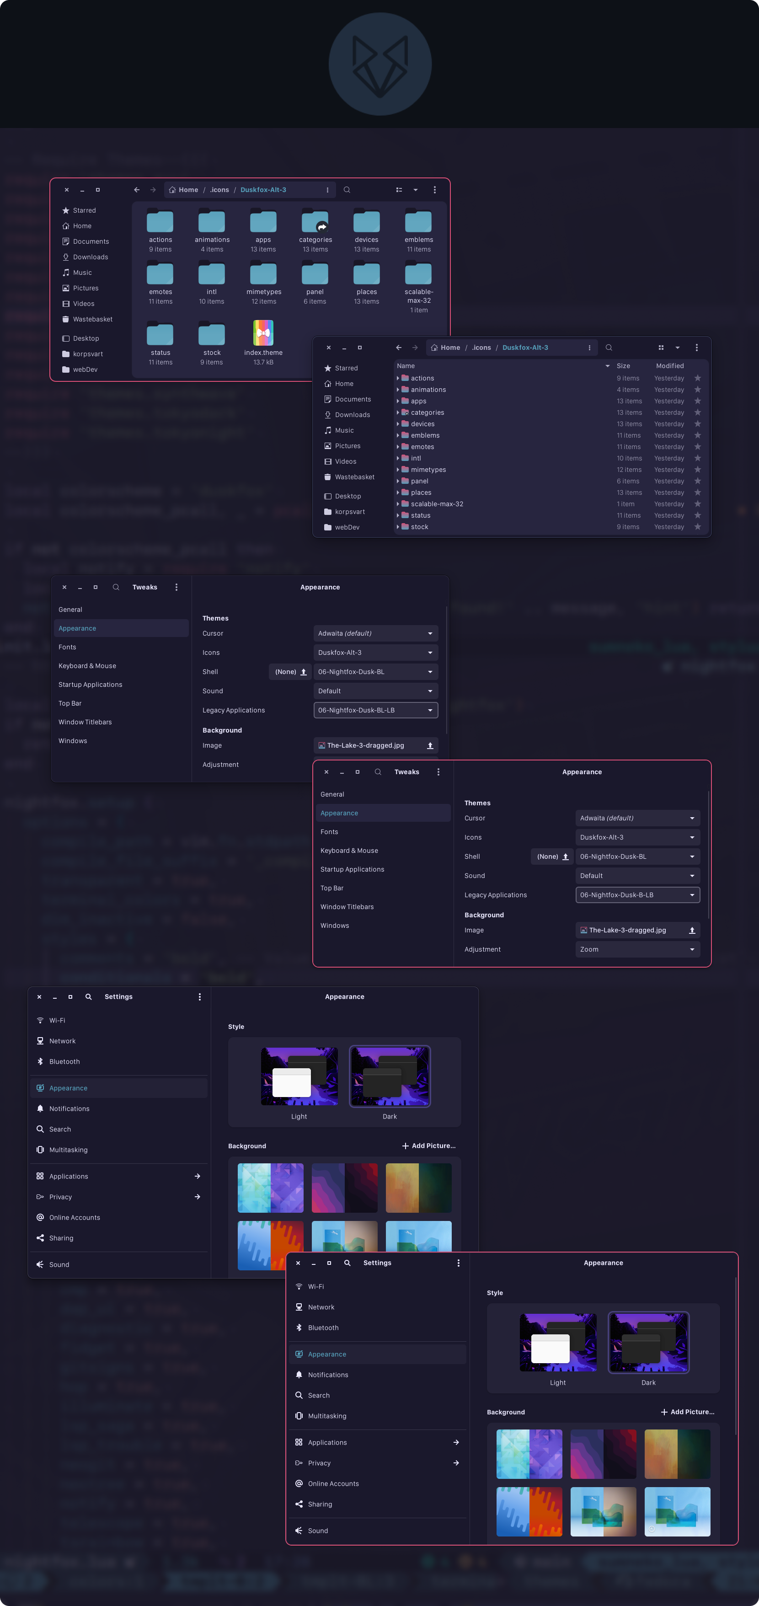
Task: Switch list-view file manager to grid view
Action: pos(661,348)
